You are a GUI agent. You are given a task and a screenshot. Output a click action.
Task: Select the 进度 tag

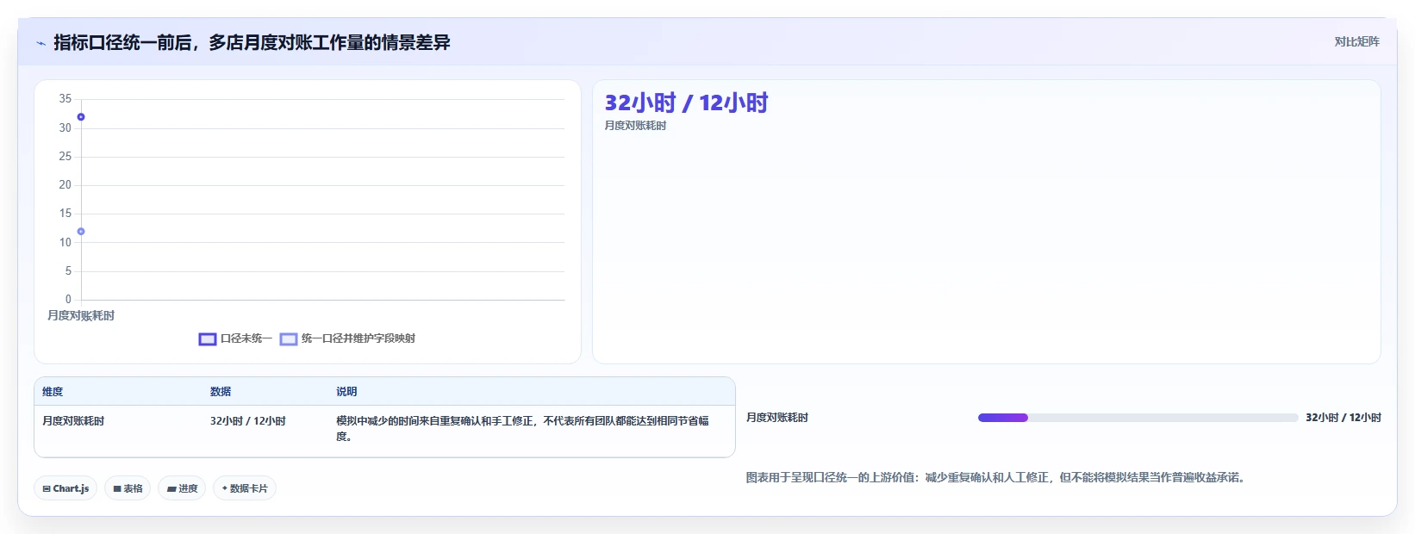point(182,488)
